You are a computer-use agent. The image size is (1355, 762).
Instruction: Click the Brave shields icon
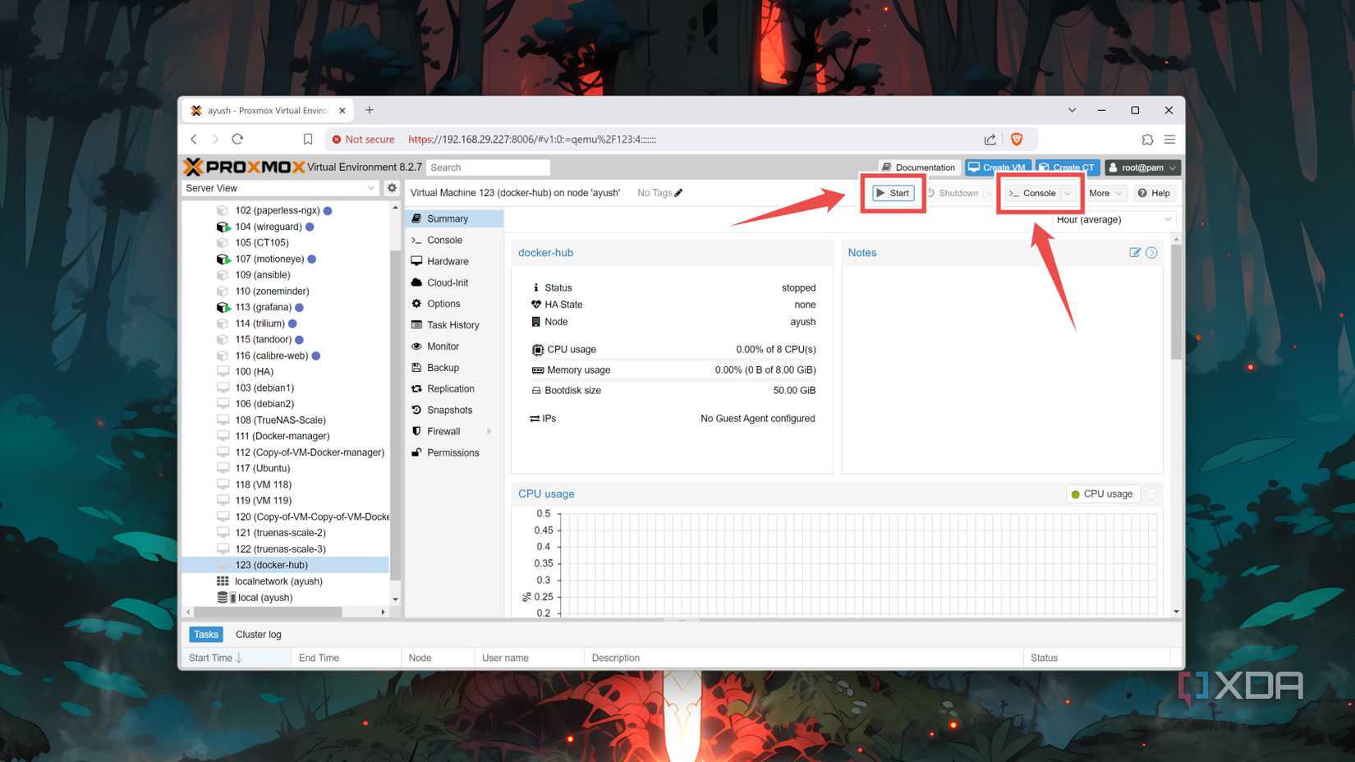tap(1017, 139)
